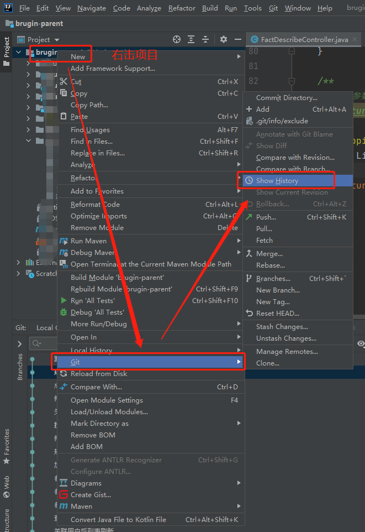Expand the External Libraries tree node
Viewport: 365px width, 532px height.
pyautogui.click(x=18, y=262)
